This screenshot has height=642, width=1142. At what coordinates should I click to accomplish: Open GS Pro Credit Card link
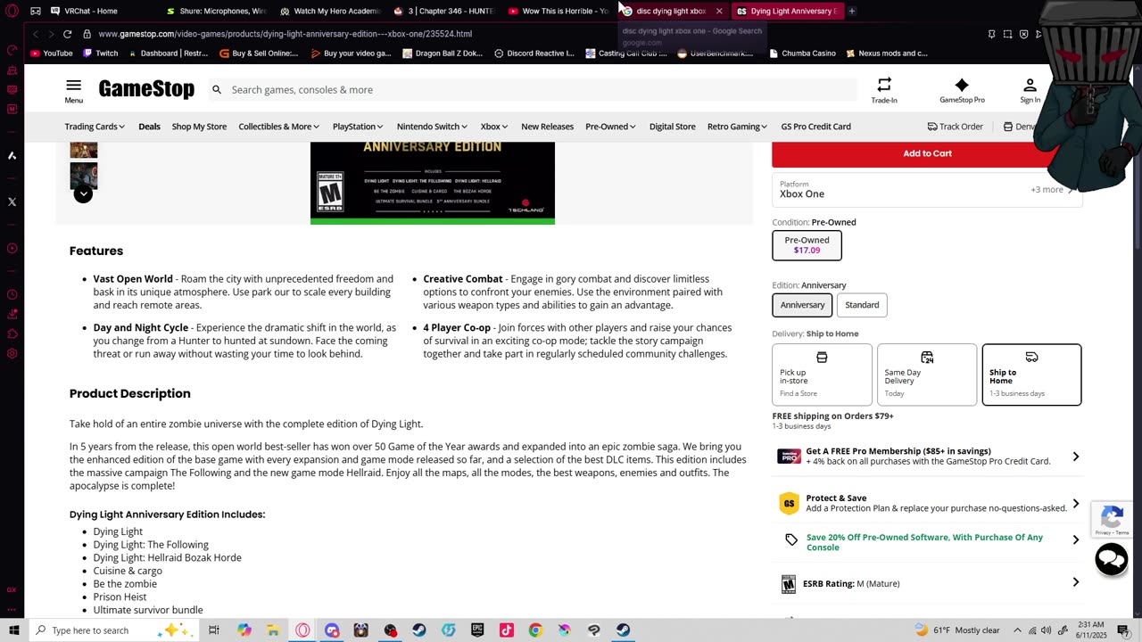(x=815, y=127)
